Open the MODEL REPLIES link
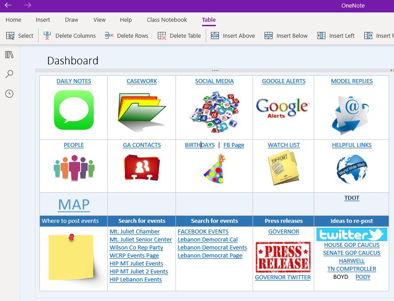 [352, 81]
